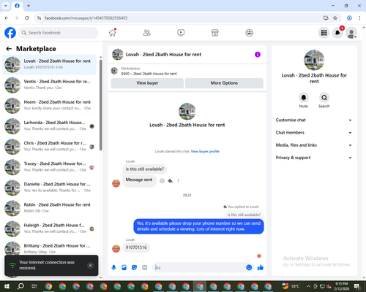Go back using the Marketplace arrow
Screen dimensions: 366x292
tap(9, 49)
